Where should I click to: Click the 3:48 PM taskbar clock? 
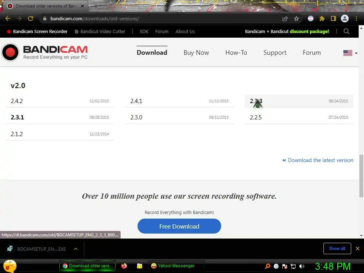click(x=333, y=266)
